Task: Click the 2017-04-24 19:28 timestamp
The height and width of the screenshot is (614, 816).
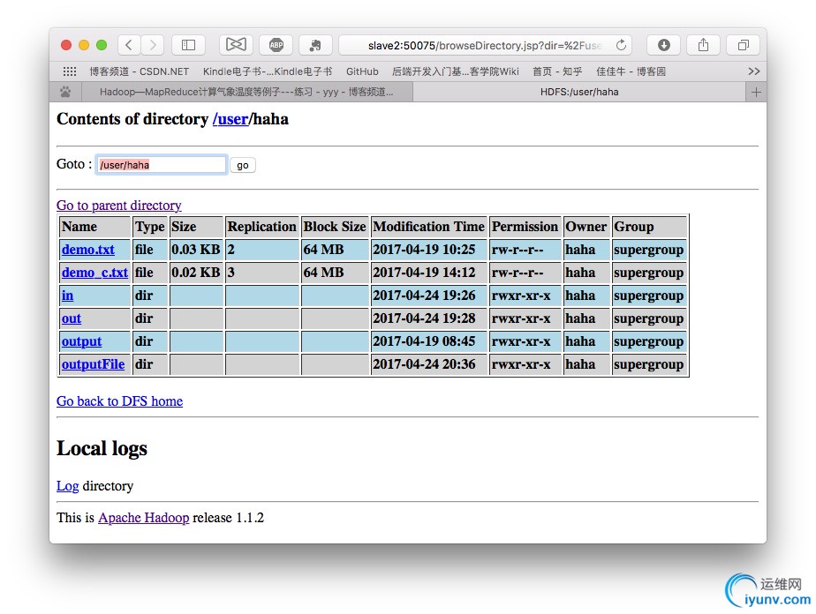Action: [x=424, y=318]
